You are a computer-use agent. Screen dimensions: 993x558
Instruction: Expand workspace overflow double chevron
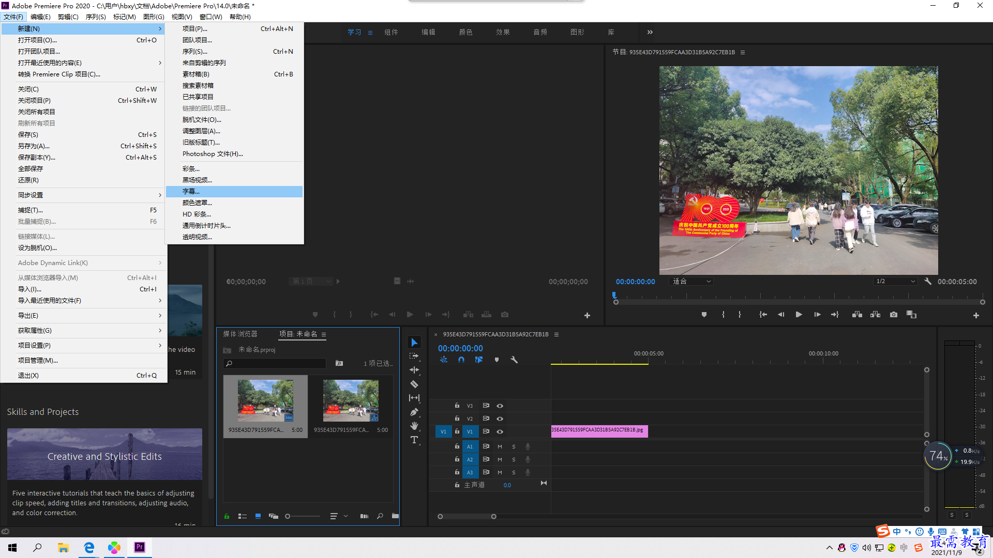650,32
